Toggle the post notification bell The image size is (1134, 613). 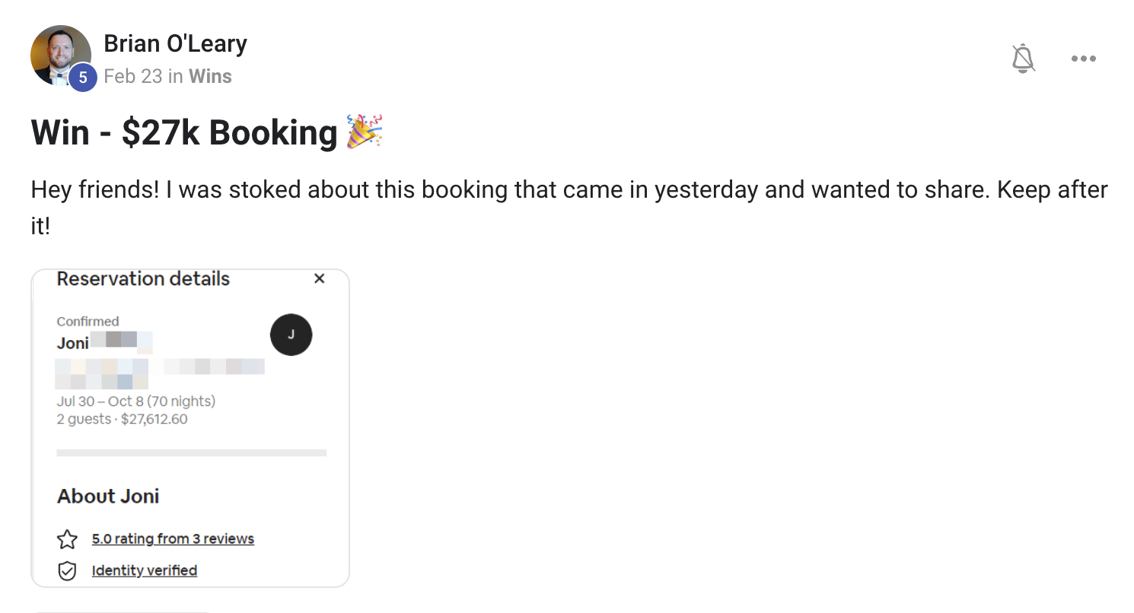[x=1024, y=59]
